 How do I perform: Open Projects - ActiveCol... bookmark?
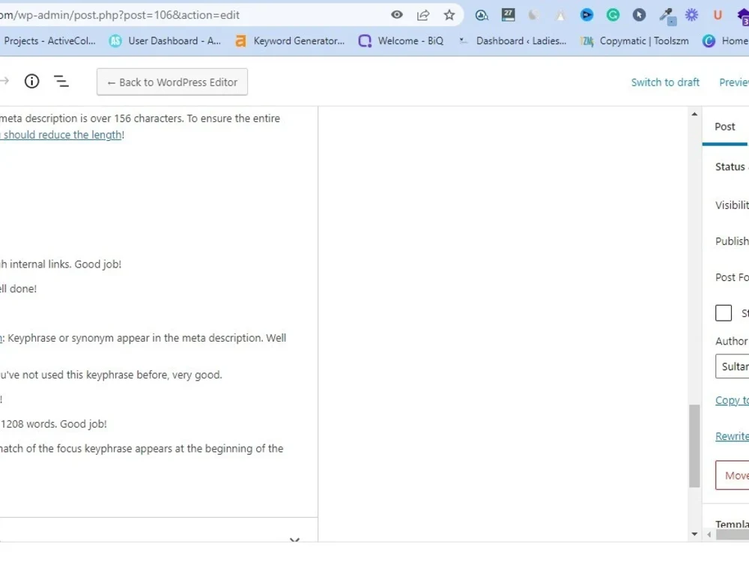point(49,41)
